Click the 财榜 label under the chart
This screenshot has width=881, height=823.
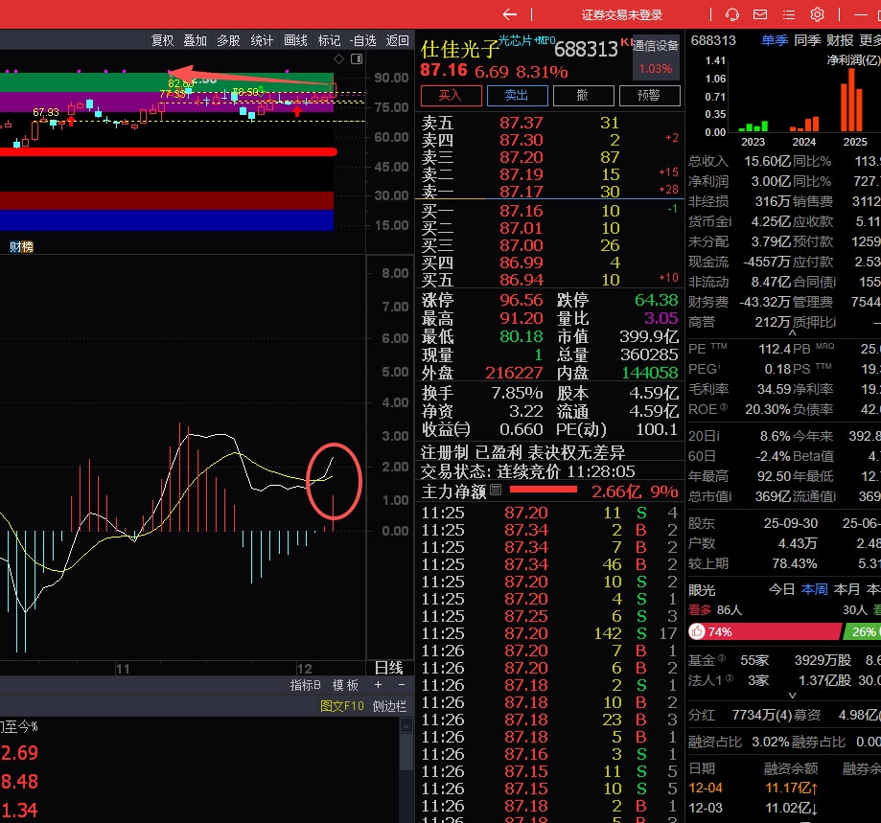click(x=21, y=246)
